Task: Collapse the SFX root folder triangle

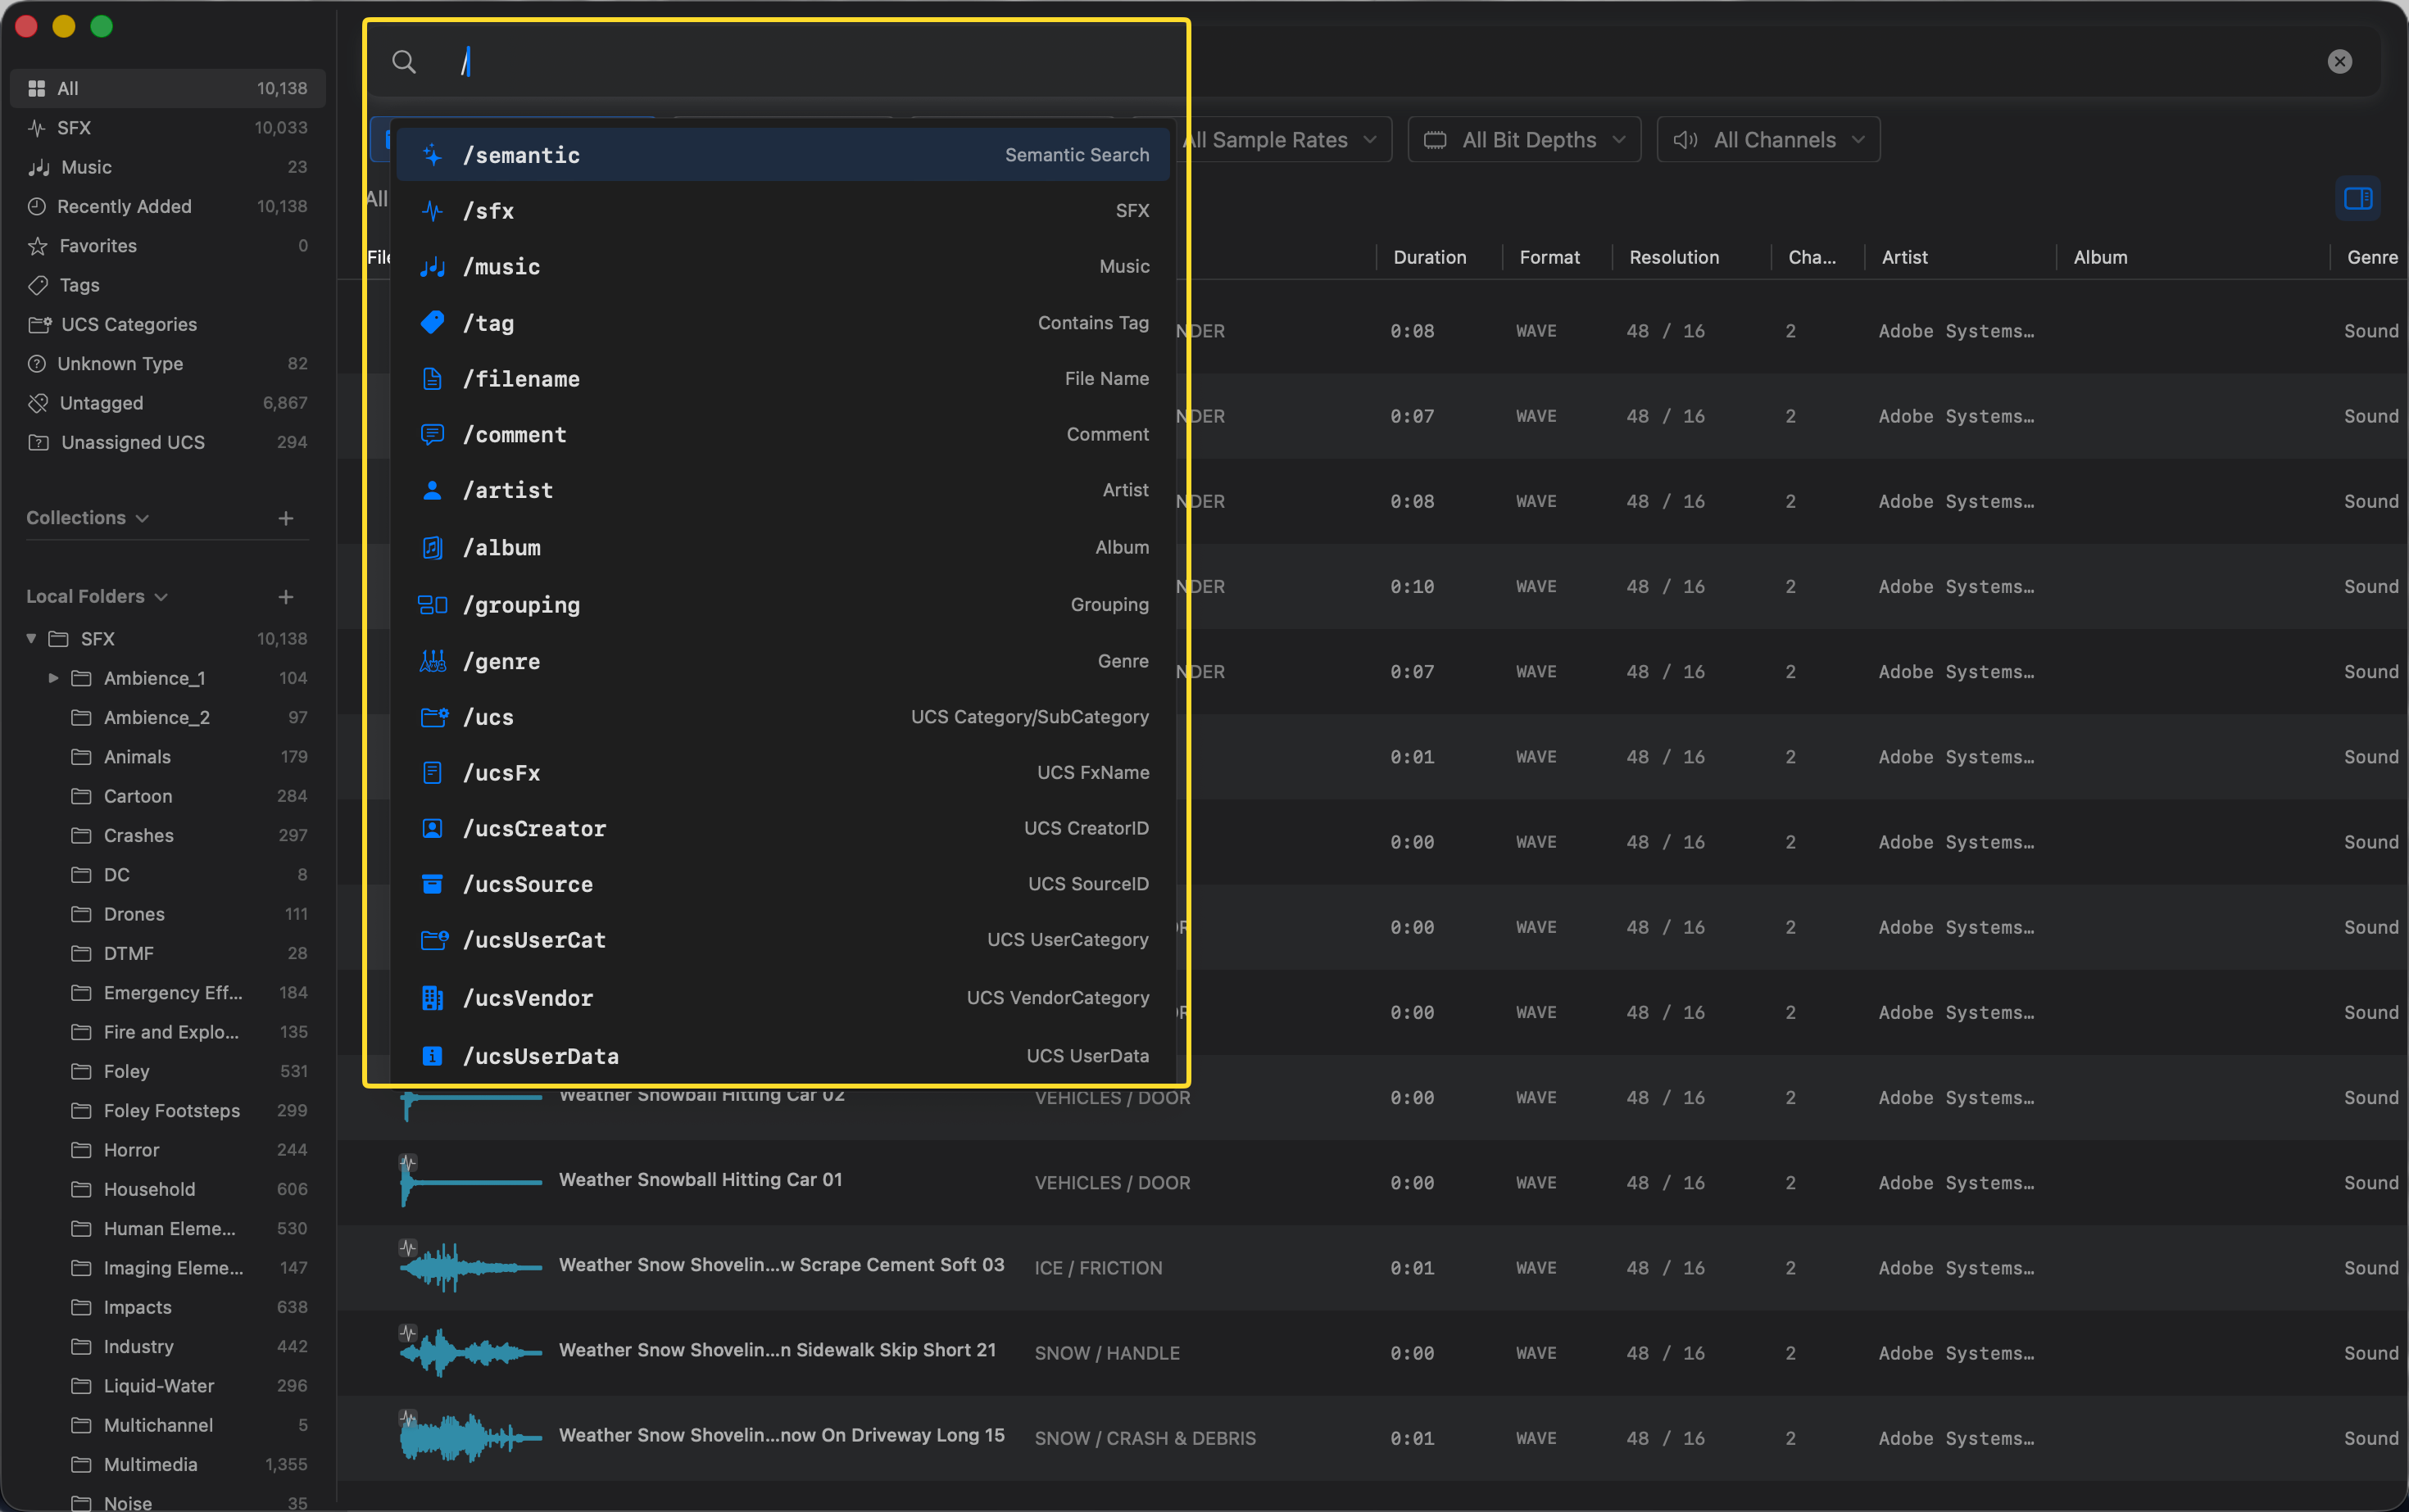Action: 32,639
